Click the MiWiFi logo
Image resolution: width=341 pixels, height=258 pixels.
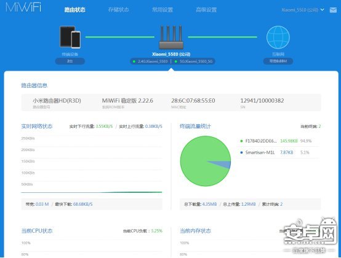(x=23, y=7)
